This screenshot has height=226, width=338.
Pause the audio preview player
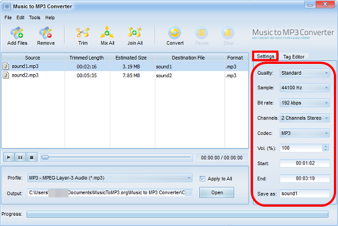coord(21,157)
